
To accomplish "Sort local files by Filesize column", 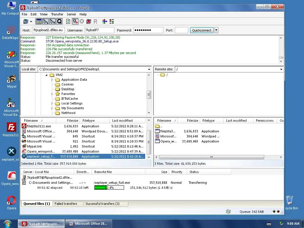I will tap(68, 121).
